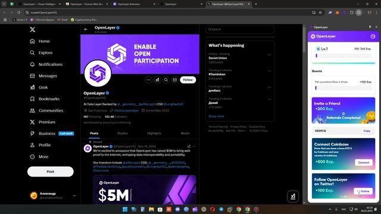The image size is (381, 214).
Task: Click the Lv.1 experience progress bar
Action: point(343,56)
